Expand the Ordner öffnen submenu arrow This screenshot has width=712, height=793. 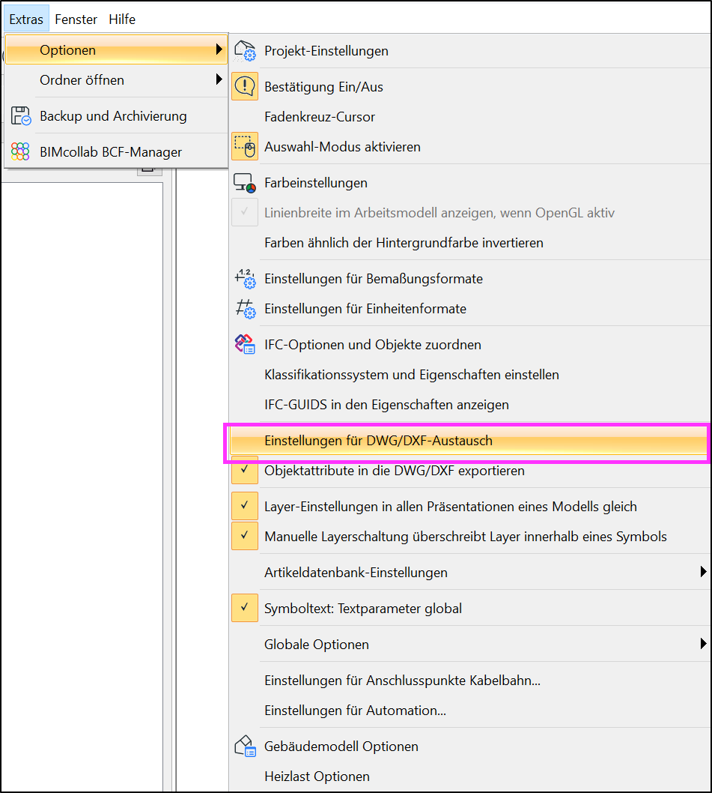coord(219,79)
